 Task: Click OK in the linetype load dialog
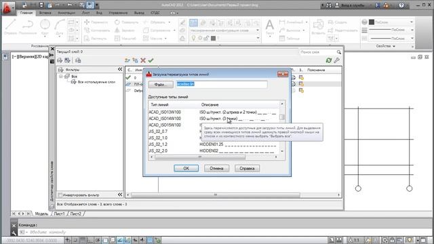tap(186, 168)
